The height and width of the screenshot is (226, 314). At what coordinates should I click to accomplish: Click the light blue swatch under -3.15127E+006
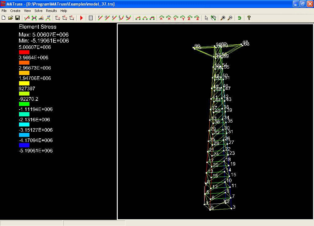[24, 135]
